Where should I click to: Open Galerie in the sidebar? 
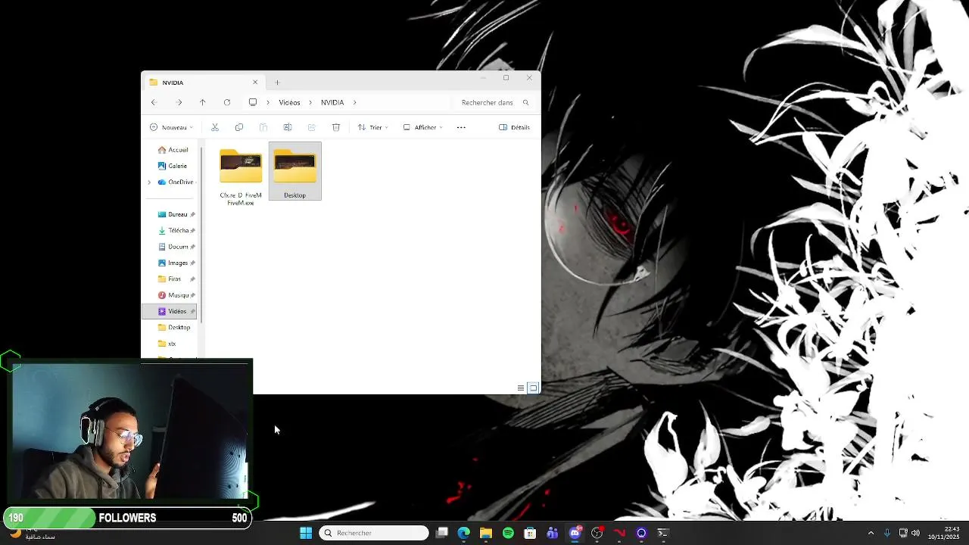click(x=173, y=166)
